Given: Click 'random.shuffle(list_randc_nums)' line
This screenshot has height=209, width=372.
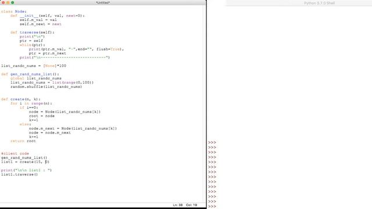Looking at the screenshot, I should point(46,87).
